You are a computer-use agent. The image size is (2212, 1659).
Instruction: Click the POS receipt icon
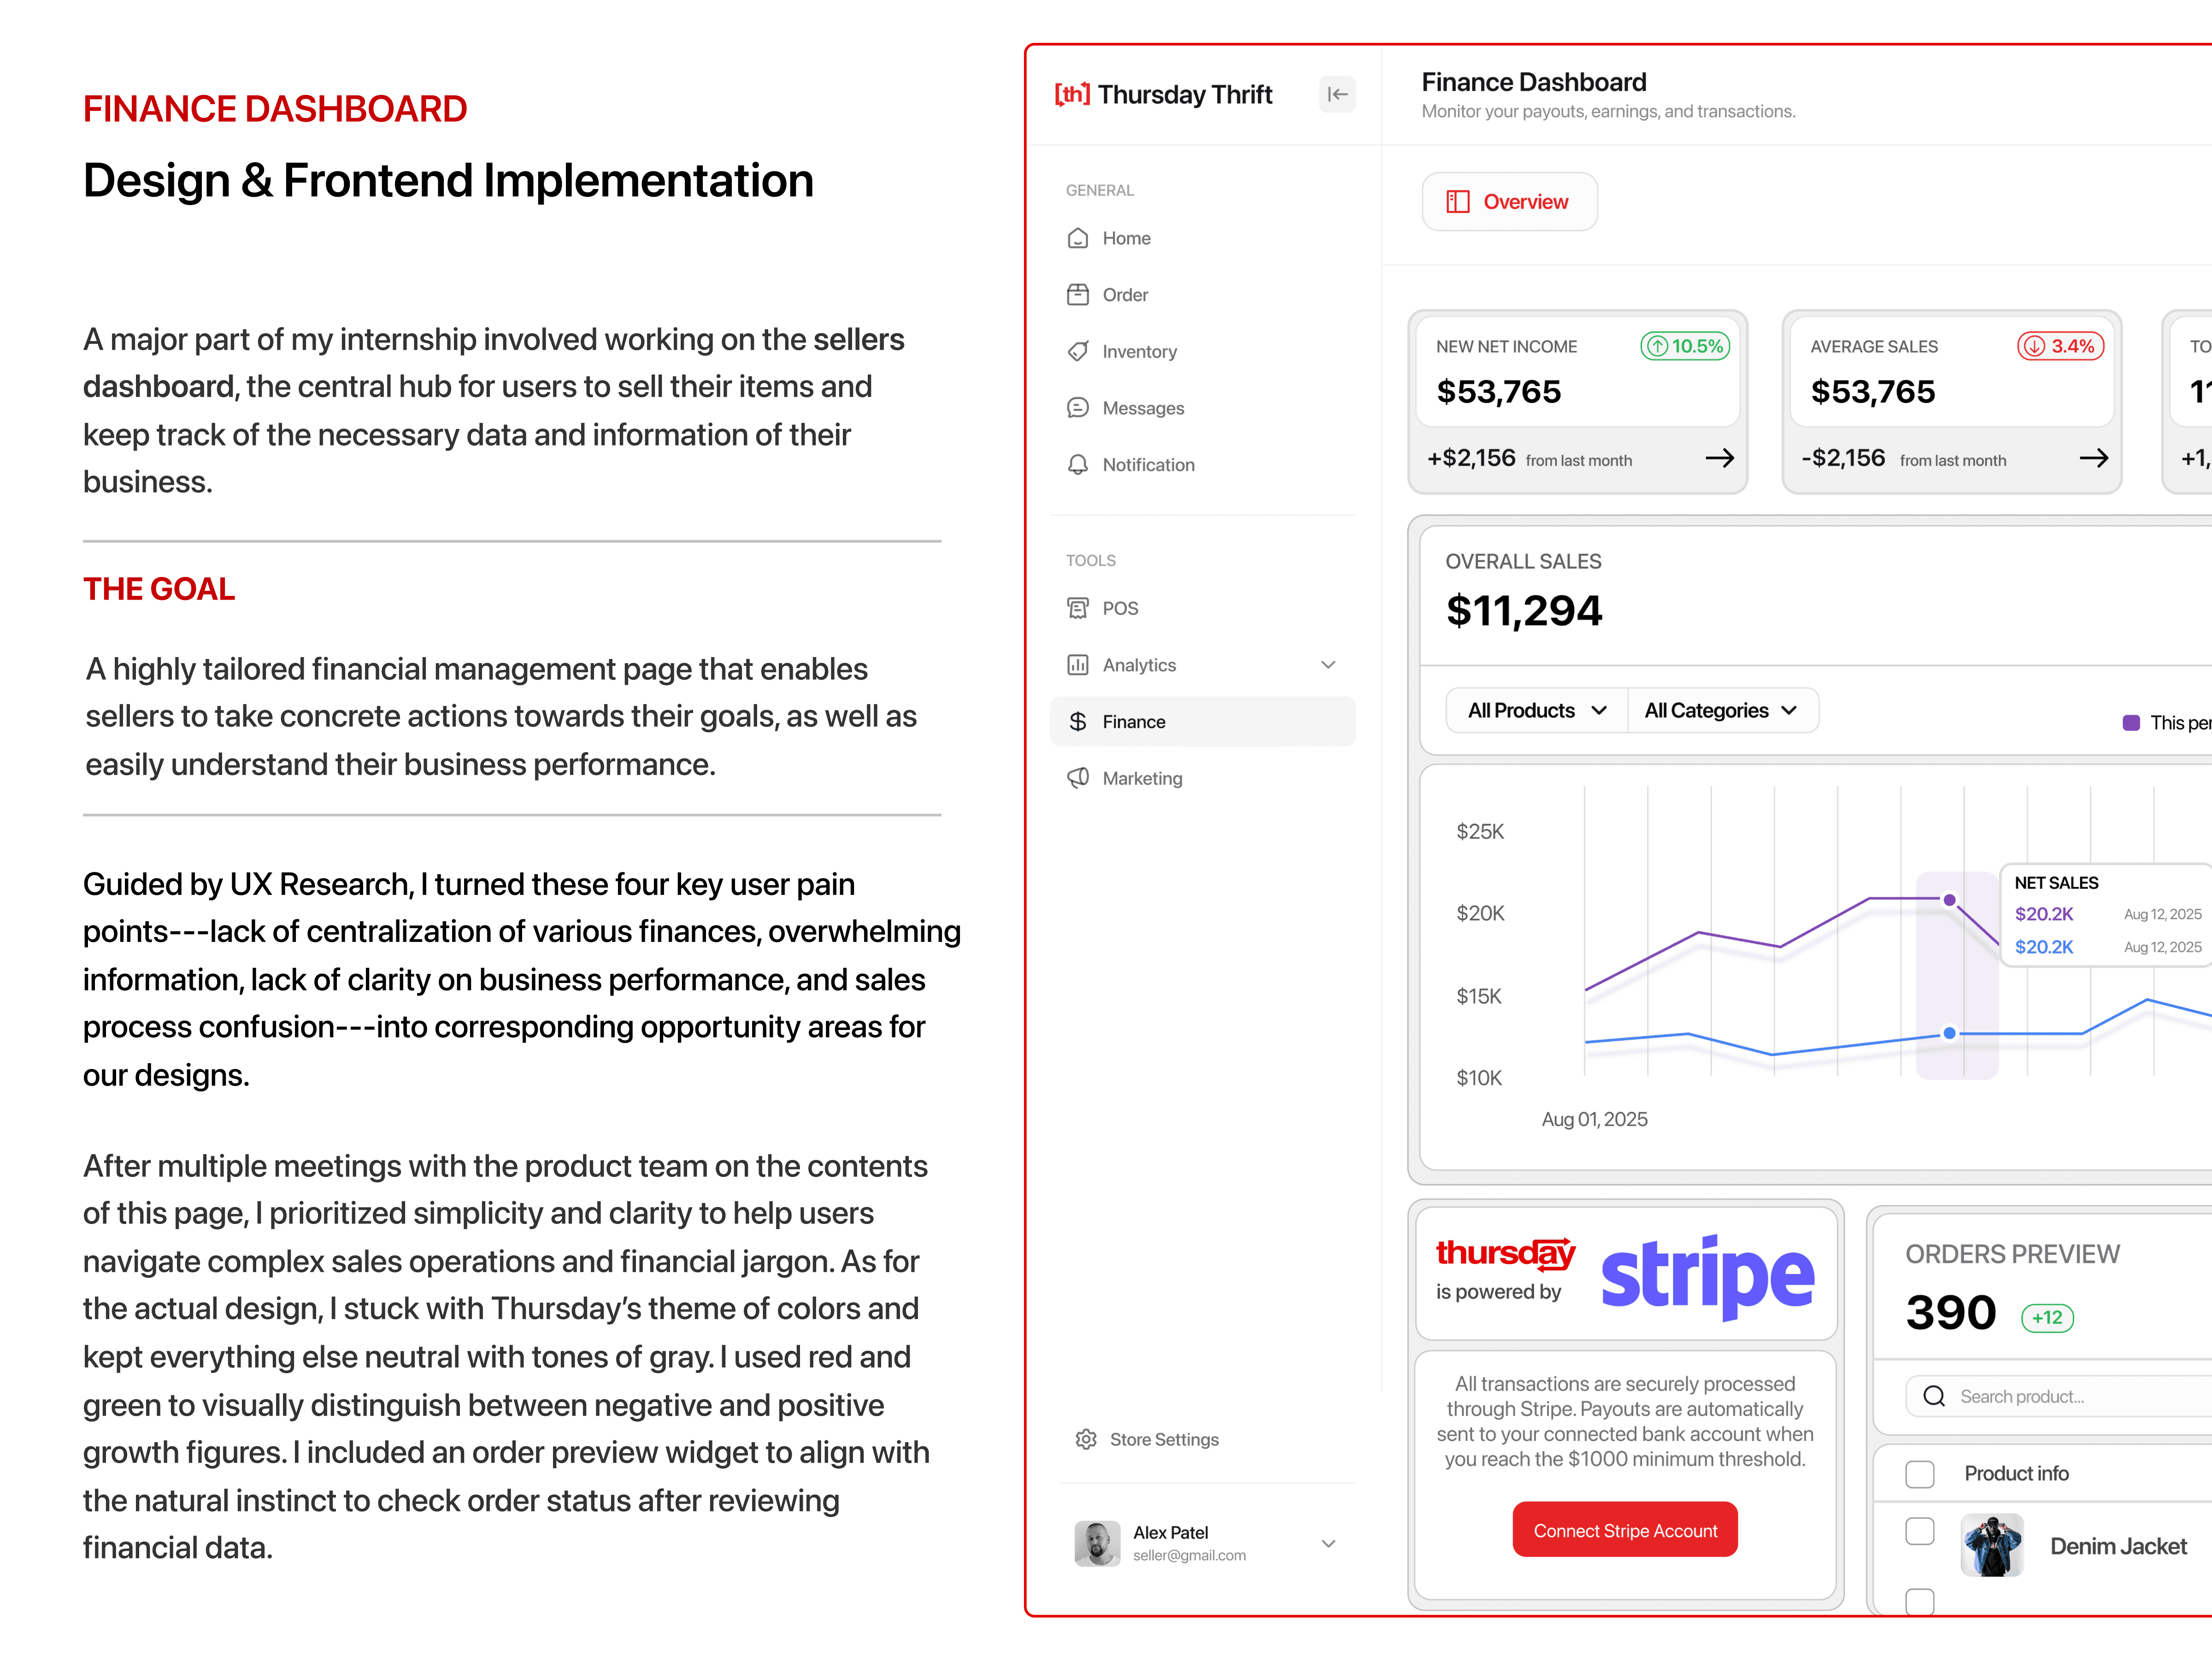click(x=1078, y=608)
